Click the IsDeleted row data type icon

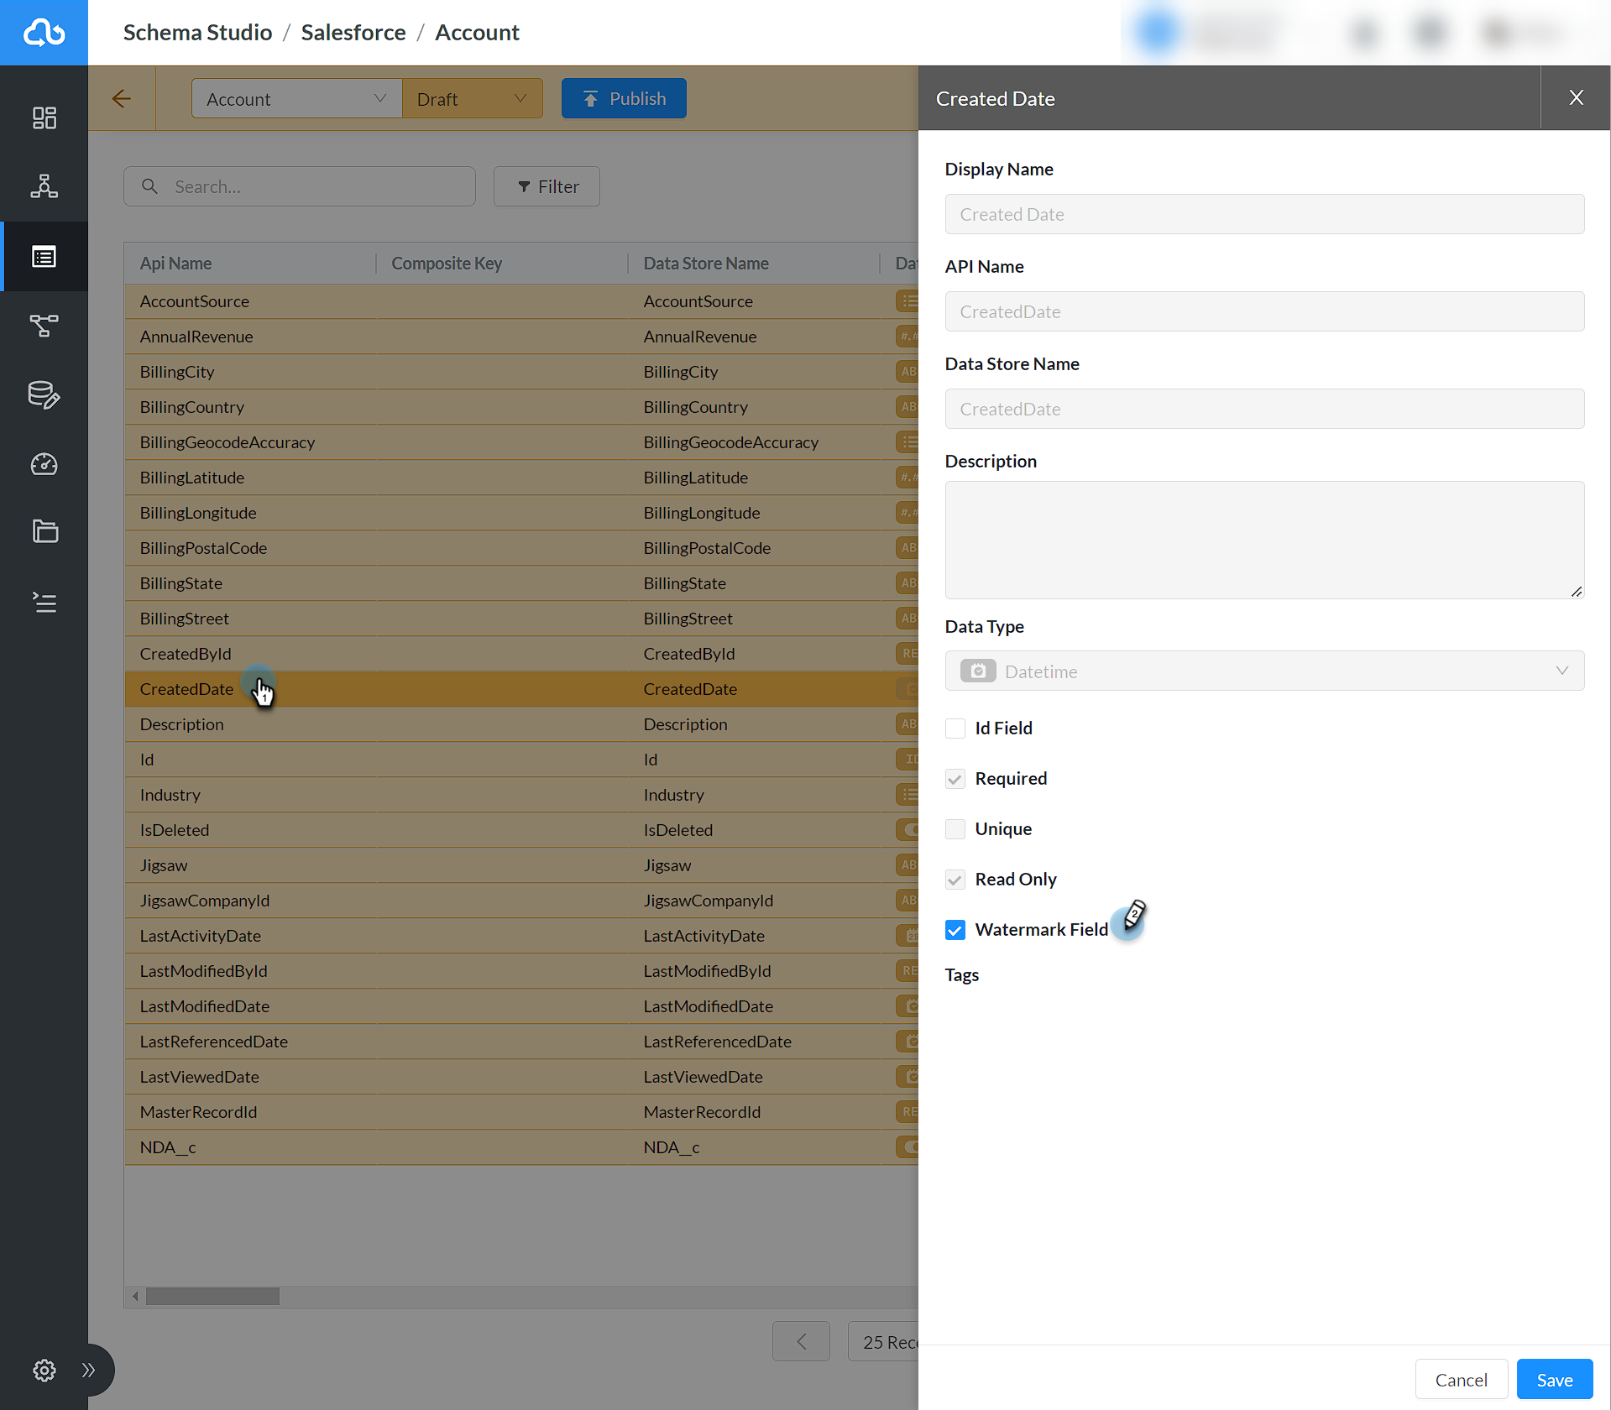[907, 829]
